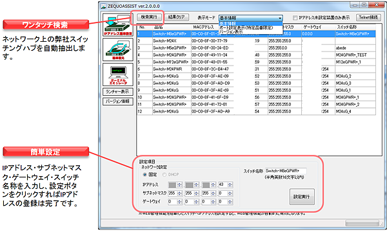Click 検索実行 to search for switches

(149, 17)
